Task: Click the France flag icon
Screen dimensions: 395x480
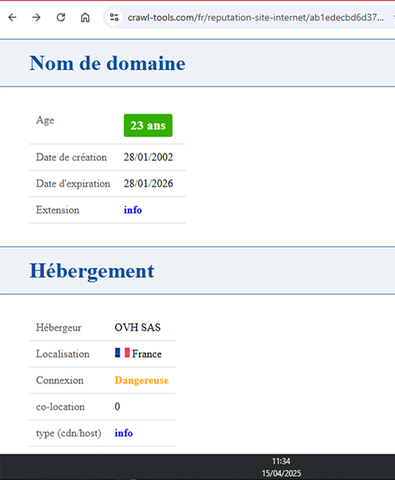Action: pyautogui.click(x=122, y=353)
